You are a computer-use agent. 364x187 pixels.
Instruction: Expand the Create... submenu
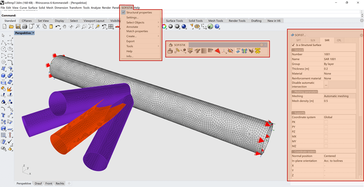pos(141,36)
